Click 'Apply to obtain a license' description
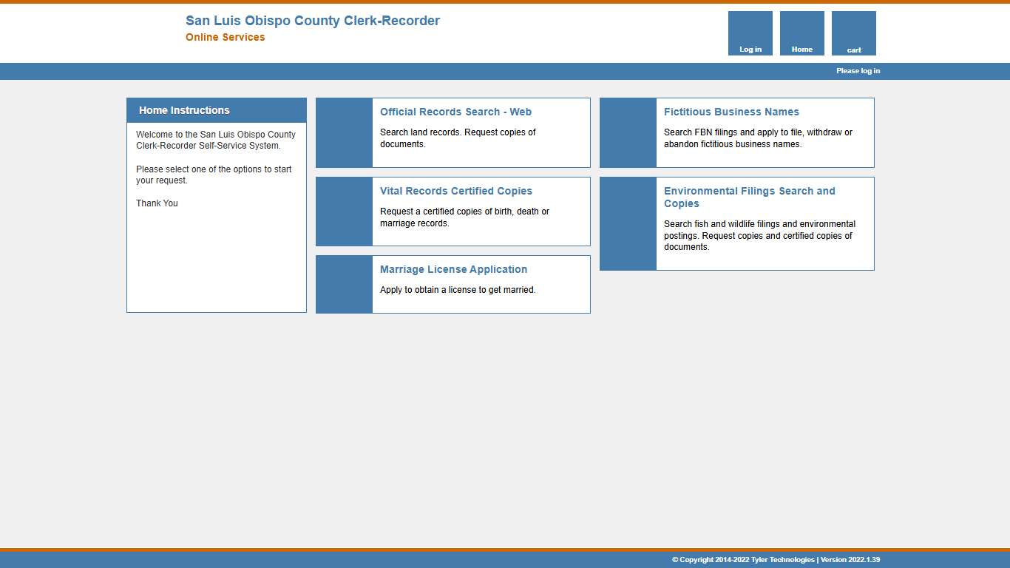Viewport: 1010px width, 568px height. coord(458,290)
